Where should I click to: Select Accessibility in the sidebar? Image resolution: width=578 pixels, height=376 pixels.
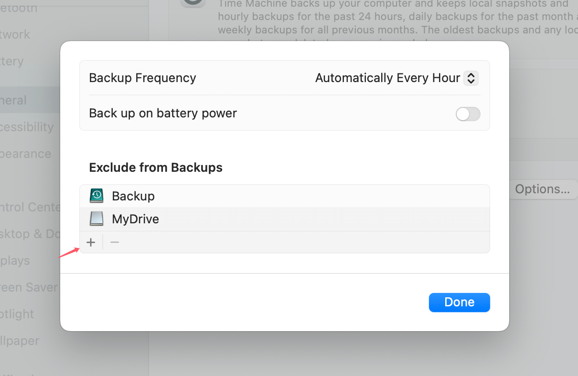pyautogui.click(x=27, y=127)
